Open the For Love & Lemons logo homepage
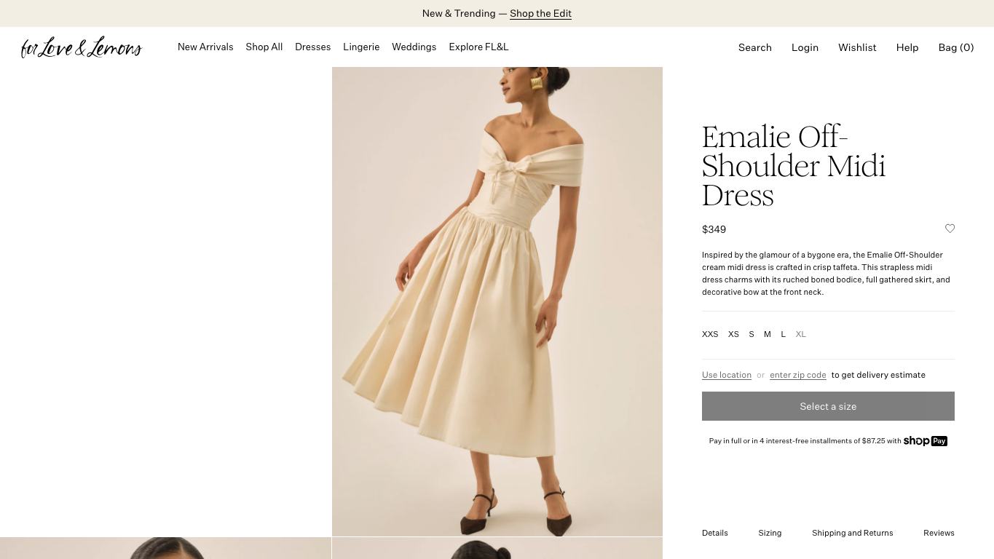 (82, 47)
